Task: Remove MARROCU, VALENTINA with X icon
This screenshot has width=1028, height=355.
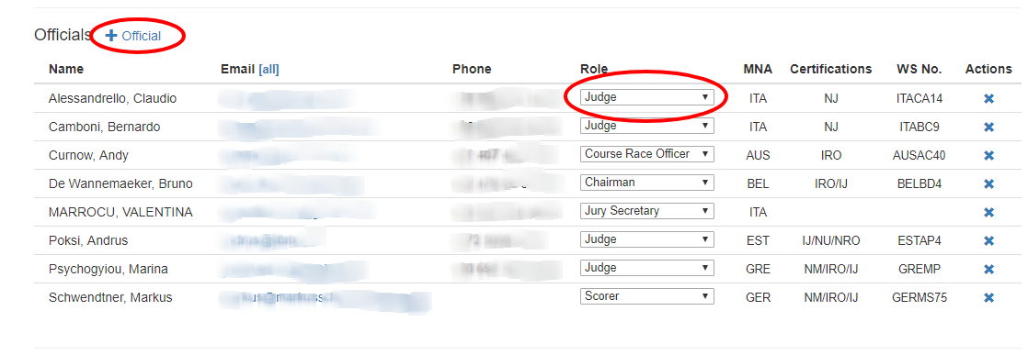Action: [x=988, y=213]
